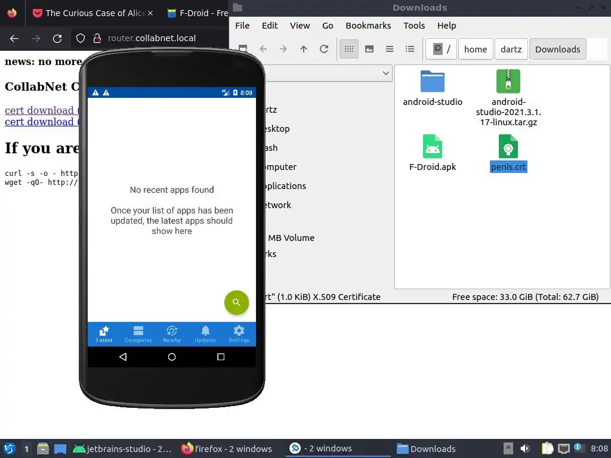This screenshot has width=611, height=458.
Task: Click the first cert download link
Action: [42, 110]
